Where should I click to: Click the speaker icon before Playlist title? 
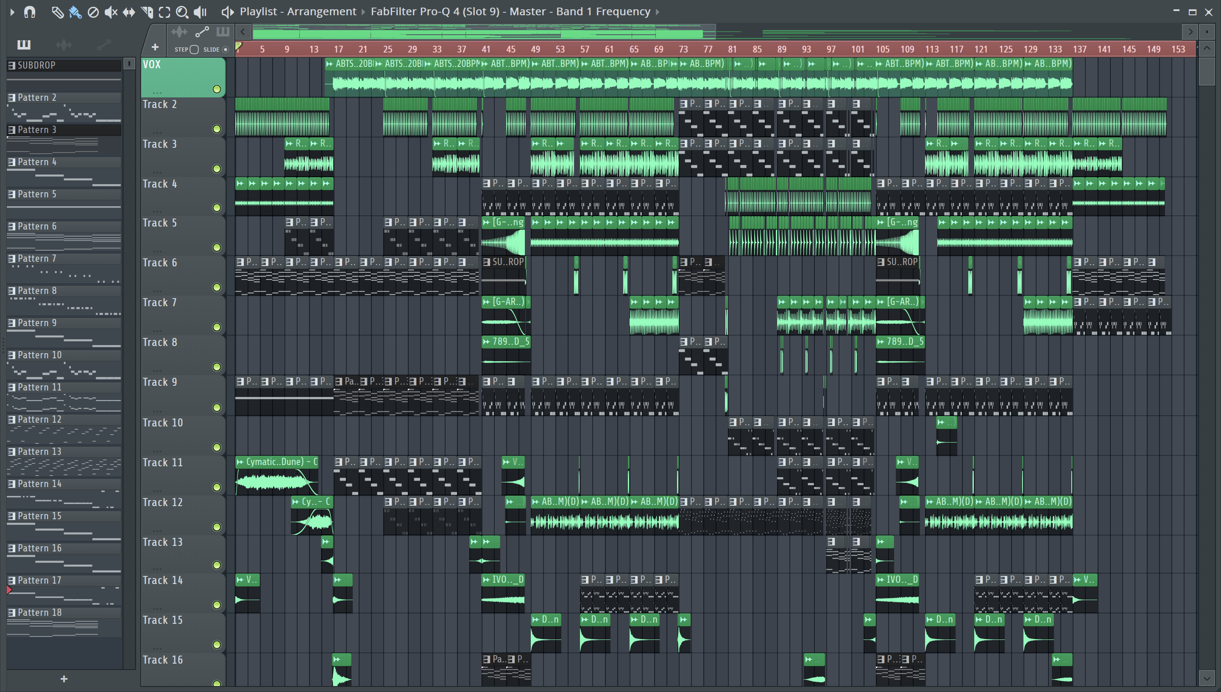[227, 12]
